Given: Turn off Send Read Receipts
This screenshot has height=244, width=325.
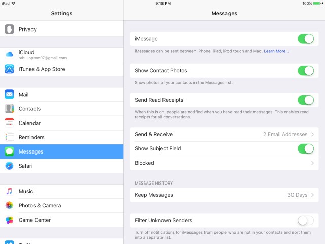Looking at the screenshot, I should (306, 100).
